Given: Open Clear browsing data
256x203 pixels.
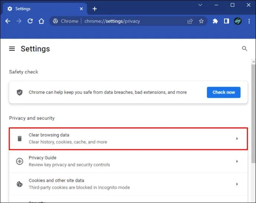Looking at the screenshot, I should click(128, 139).
